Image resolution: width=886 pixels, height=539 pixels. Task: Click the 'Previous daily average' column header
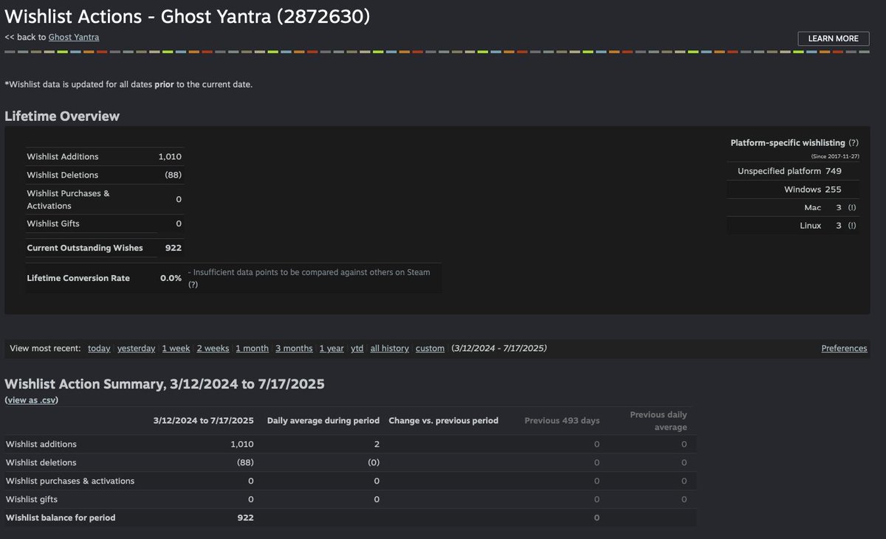[x=659, y=420]
